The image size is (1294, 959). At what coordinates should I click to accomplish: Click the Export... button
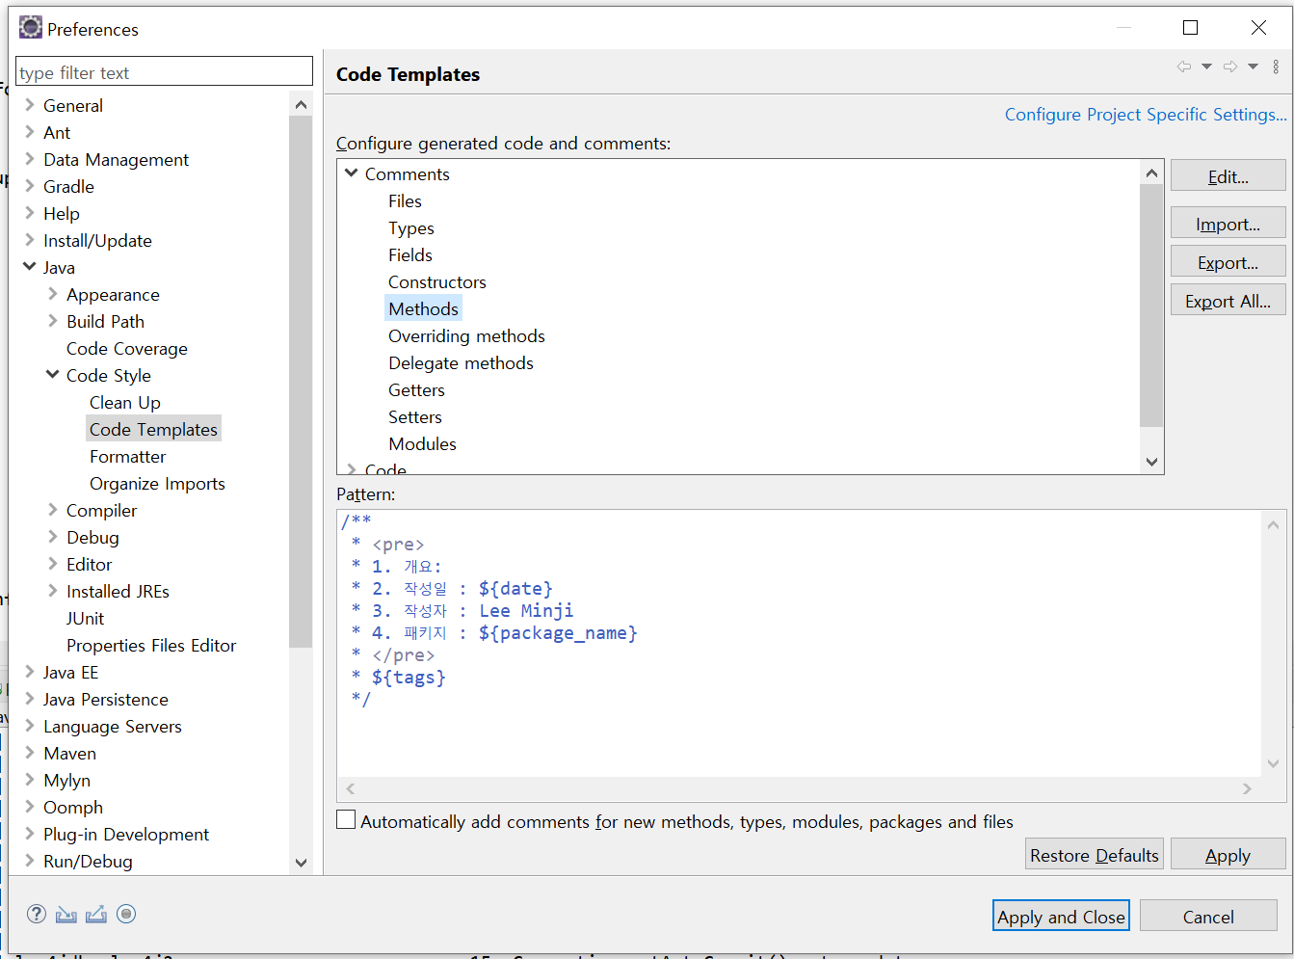[1228, 262]
